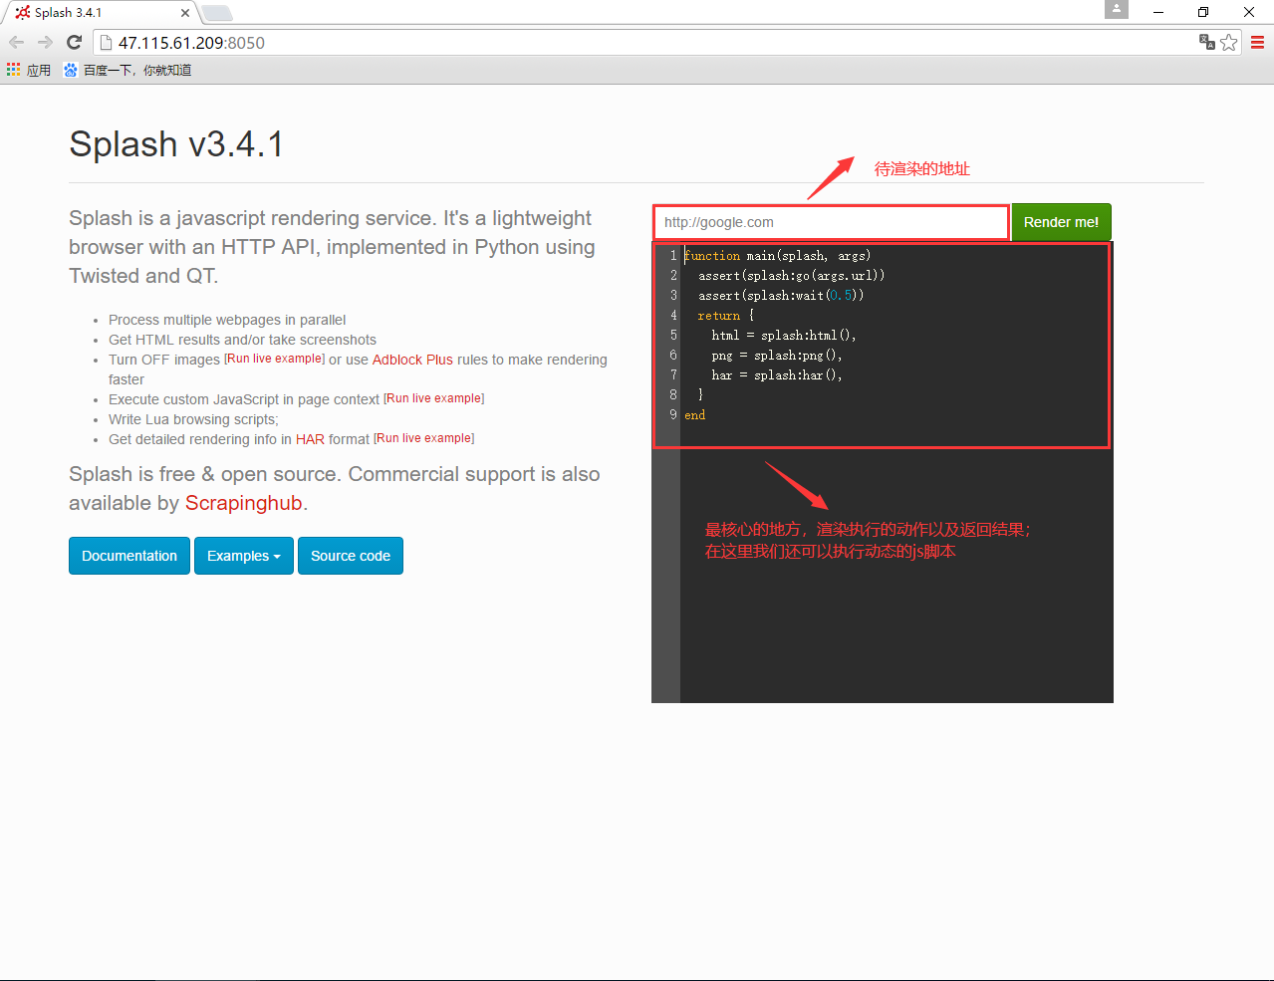Image resolution: width=1274 pixels, height=981 pixels.
Task: Click the browser back arrow
Action: [x=17, y=42]
